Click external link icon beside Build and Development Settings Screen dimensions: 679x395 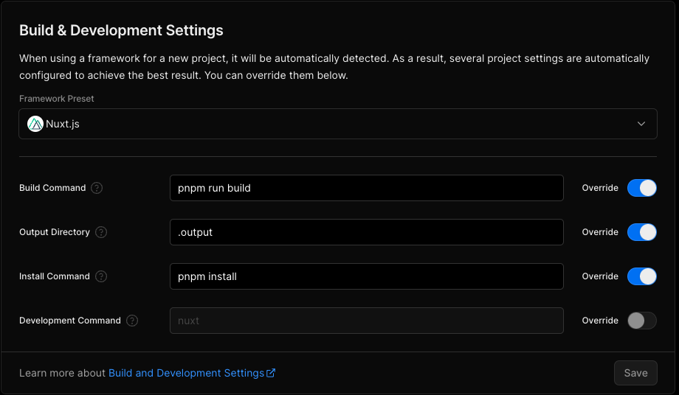[x=271, y=373]
